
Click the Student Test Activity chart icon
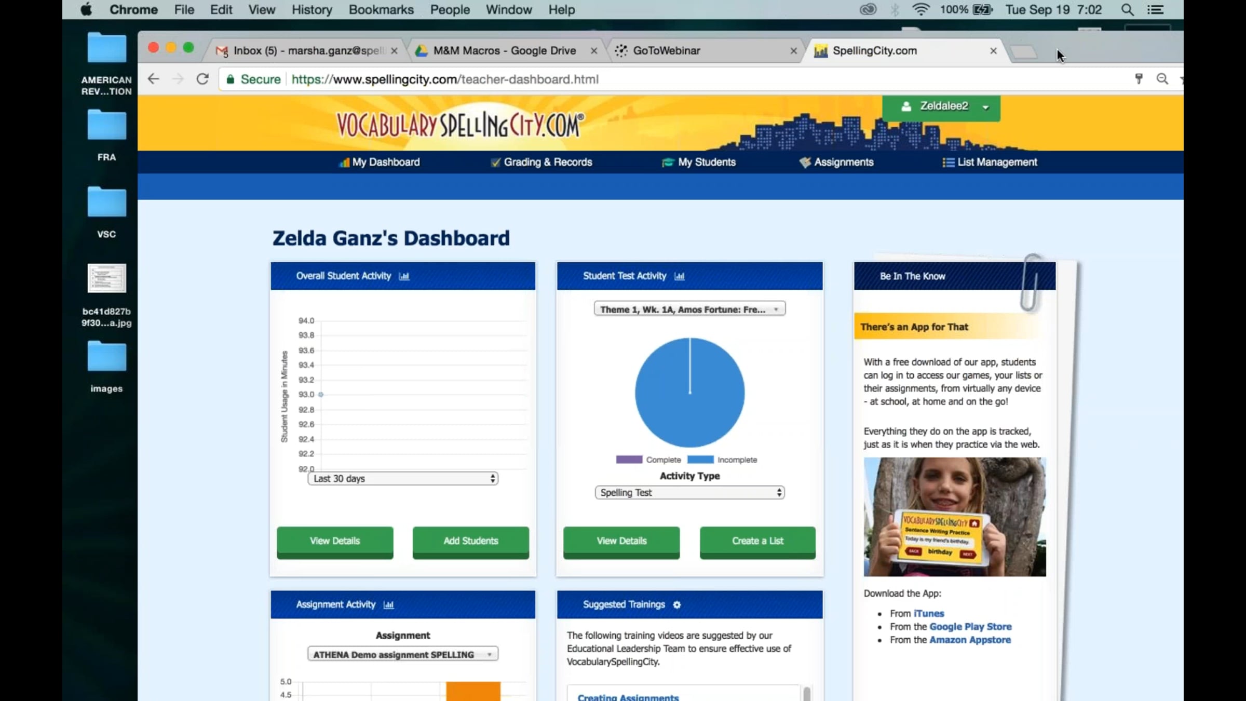[679, 276]
